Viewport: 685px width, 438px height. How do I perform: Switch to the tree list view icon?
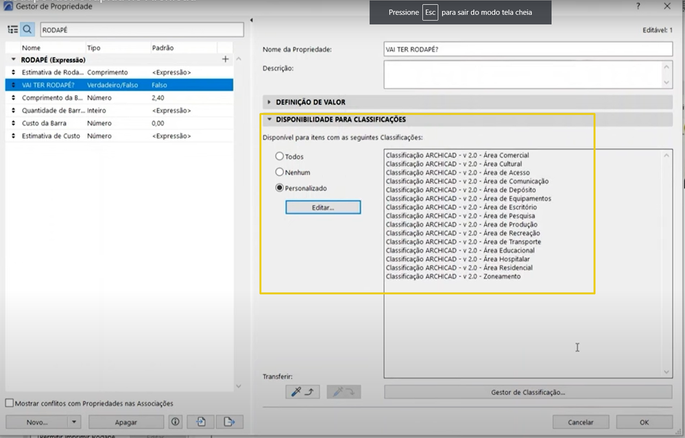tap(12, 29)
